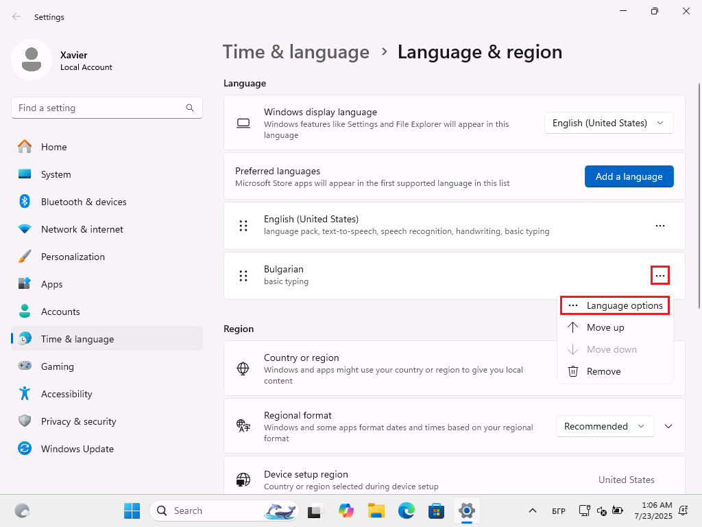Open the System settings category
This screenshot has height=527, width=702.
point(107,174)
